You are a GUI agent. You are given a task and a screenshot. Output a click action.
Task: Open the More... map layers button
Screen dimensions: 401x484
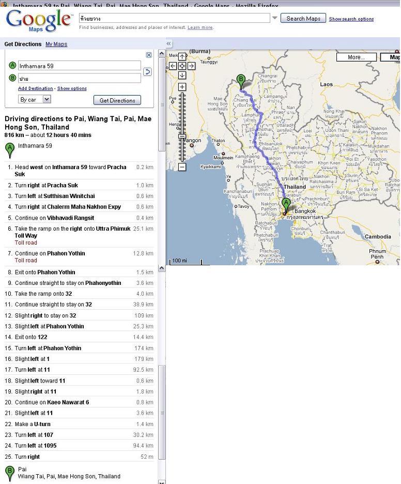tap(356, 57)
